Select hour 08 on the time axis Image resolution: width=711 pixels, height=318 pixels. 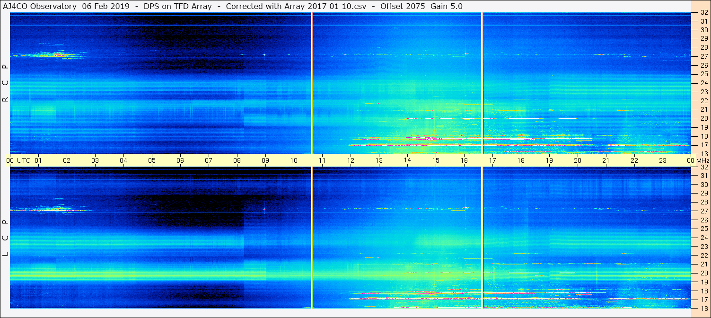[237, 160]
